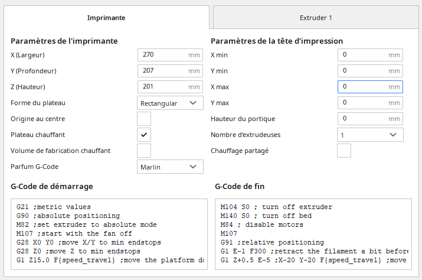Click the Z (Hauteur) input field
422x280 pixels.
162,87
